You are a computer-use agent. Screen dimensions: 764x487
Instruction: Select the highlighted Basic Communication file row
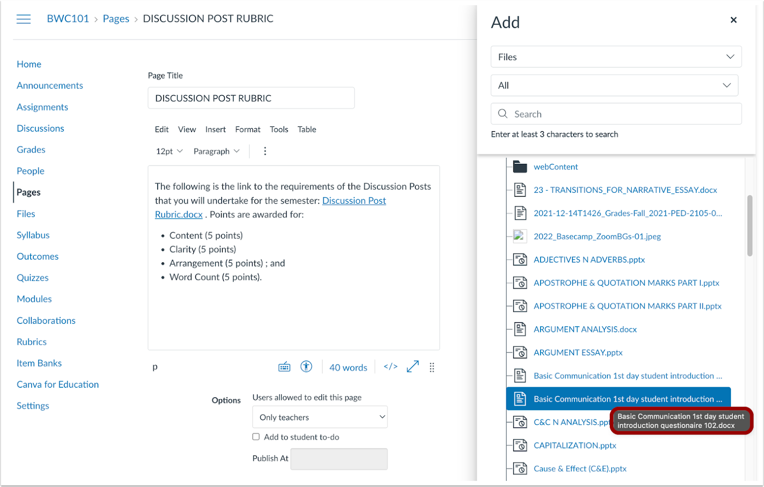pyautogui.click(x=618, y=399)
